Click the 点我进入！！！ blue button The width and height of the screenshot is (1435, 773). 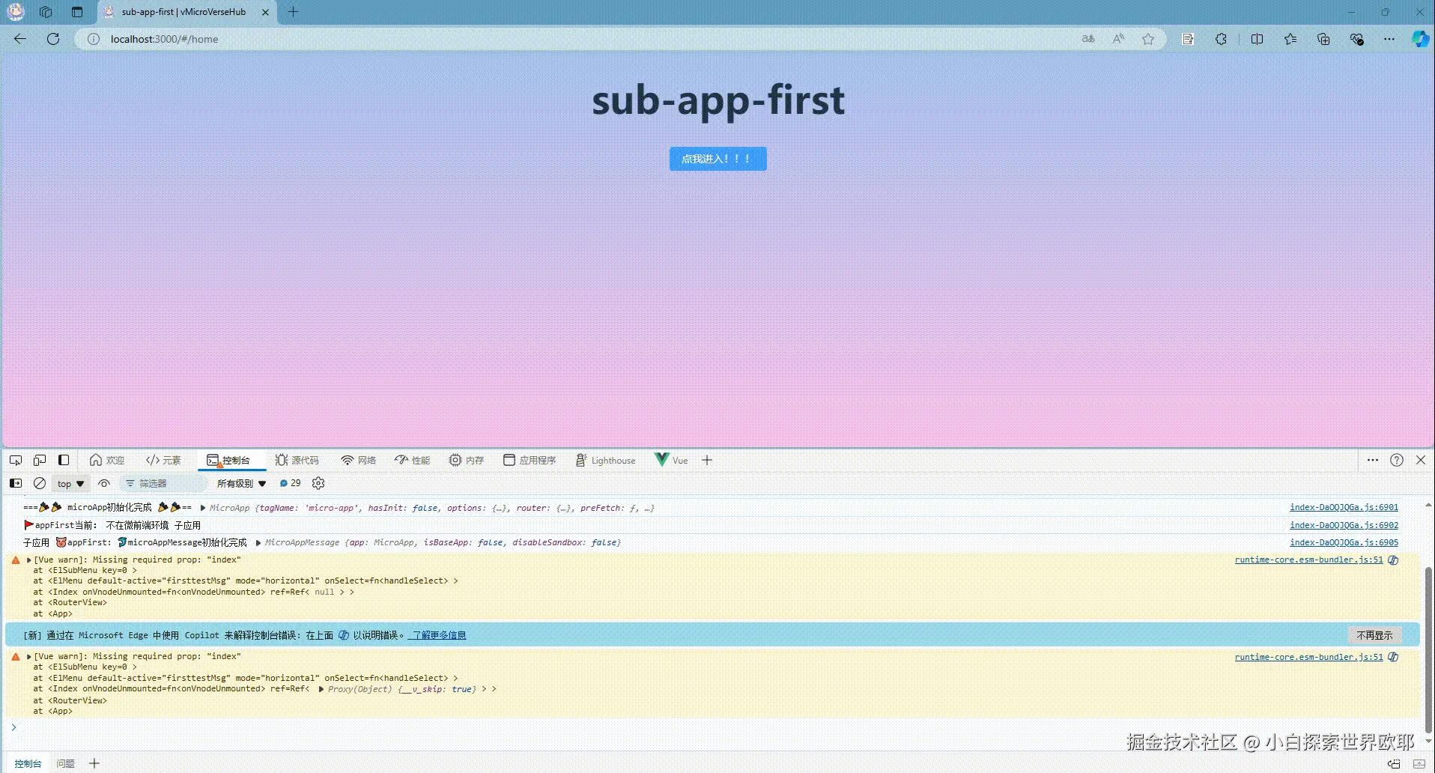pyautogui.click(x=717, y=158)
